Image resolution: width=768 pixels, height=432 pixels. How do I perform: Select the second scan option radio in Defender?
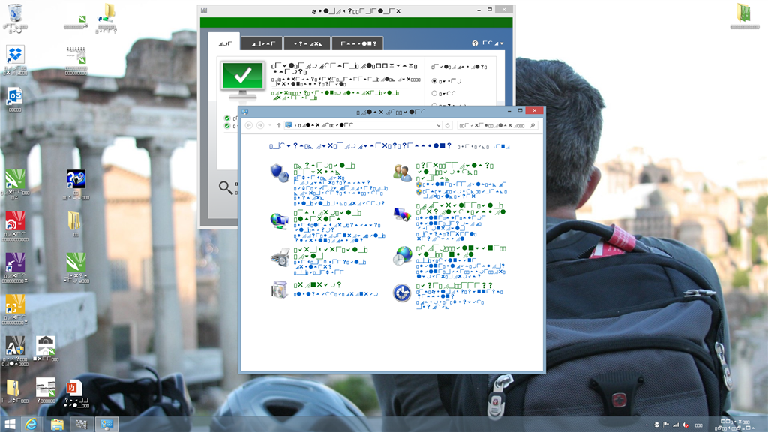point(434,93)
